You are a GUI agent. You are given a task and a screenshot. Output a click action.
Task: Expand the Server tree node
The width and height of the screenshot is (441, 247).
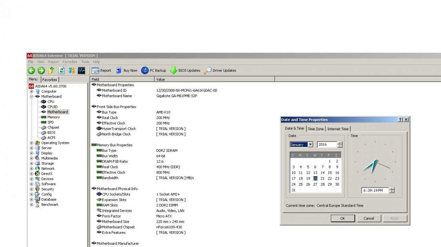point(31,148)
